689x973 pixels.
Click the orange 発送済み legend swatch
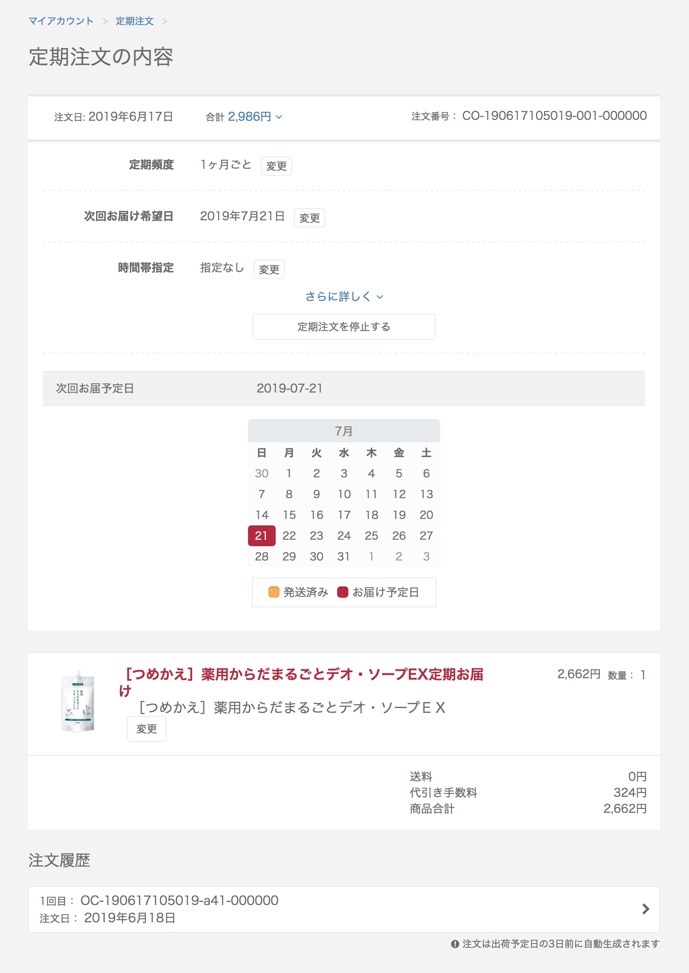[274, 592]
